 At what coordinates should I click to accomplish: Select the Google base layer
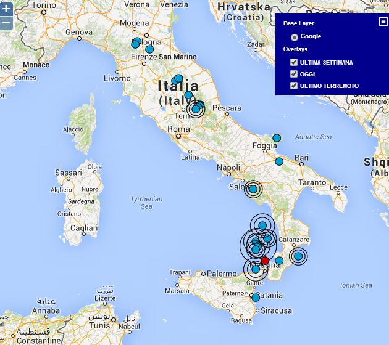point(295,38)
